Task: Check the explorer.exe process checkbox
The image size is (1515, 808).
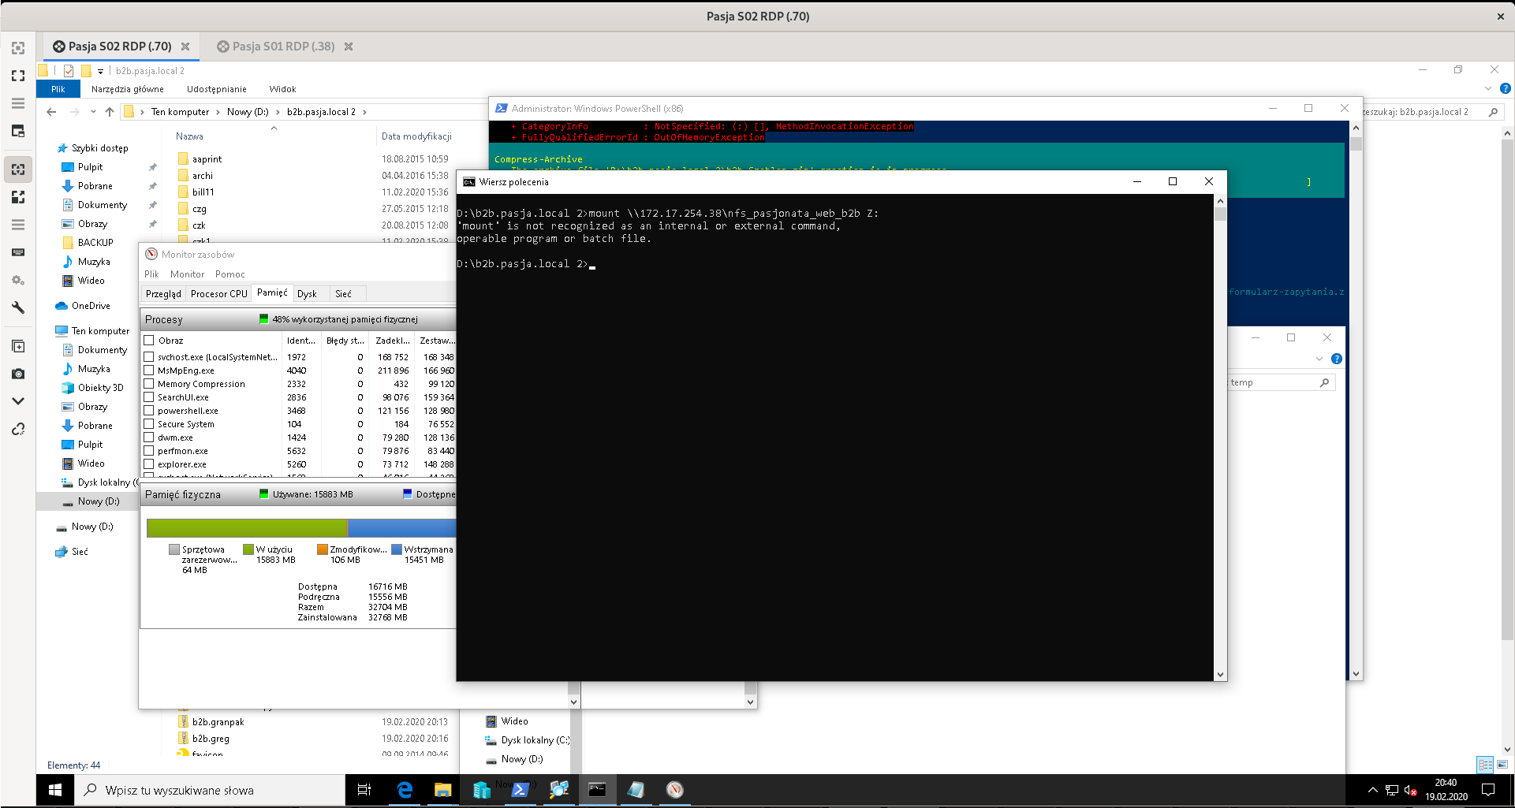Action: (x=148, y=464)
